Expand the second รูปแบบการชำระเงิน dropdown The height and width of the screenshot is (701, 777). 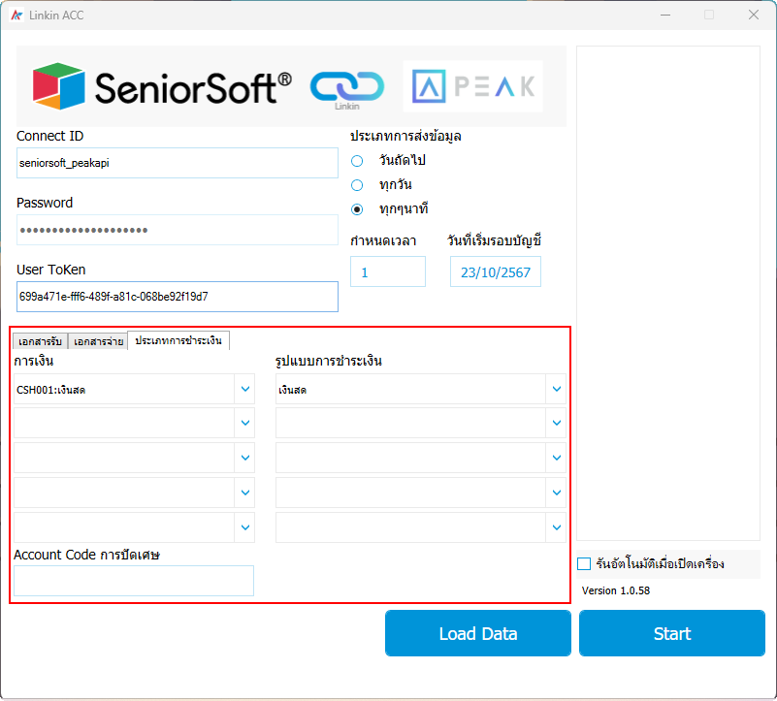tap(557, 423)
